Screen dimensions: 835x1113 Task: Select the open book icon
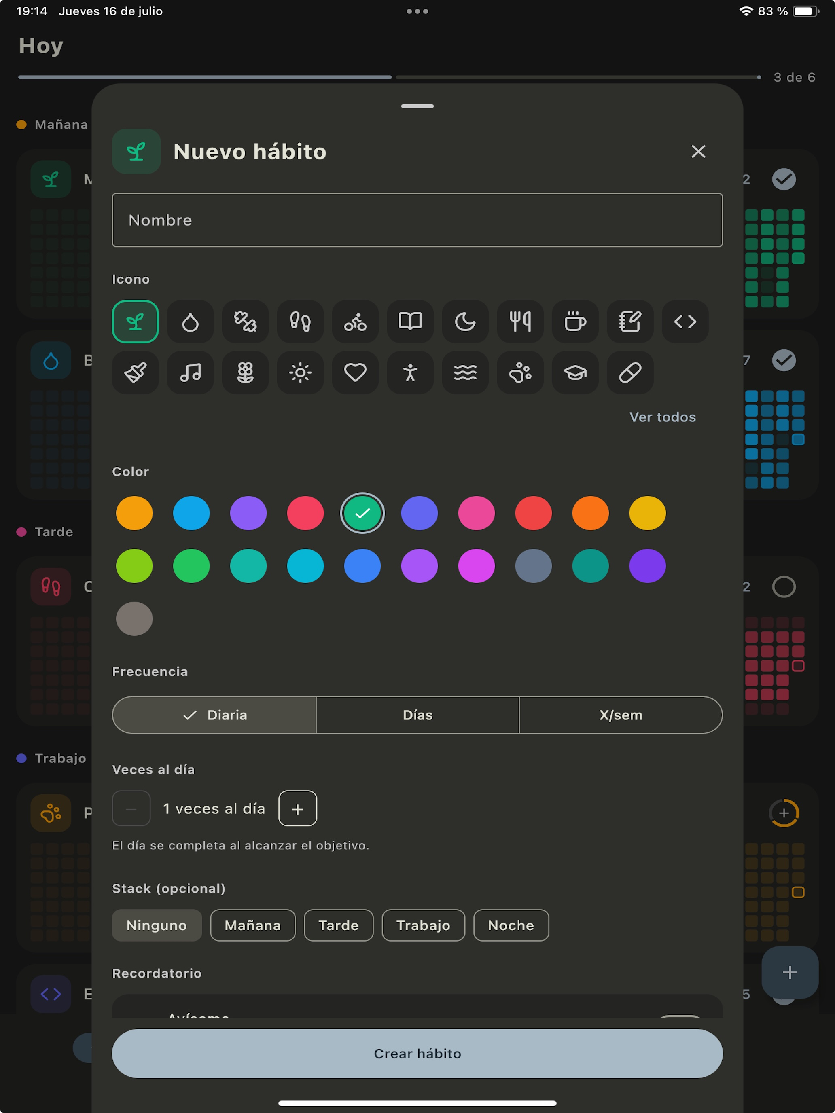[x=410, y=322]
